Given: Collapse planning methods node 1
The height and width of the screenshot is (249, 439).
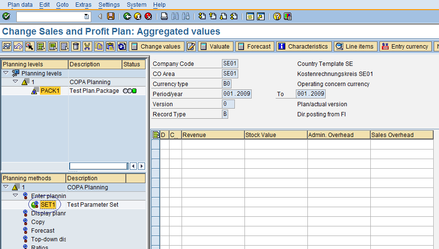Looking at the screenshot, I should tap(6, 187).
